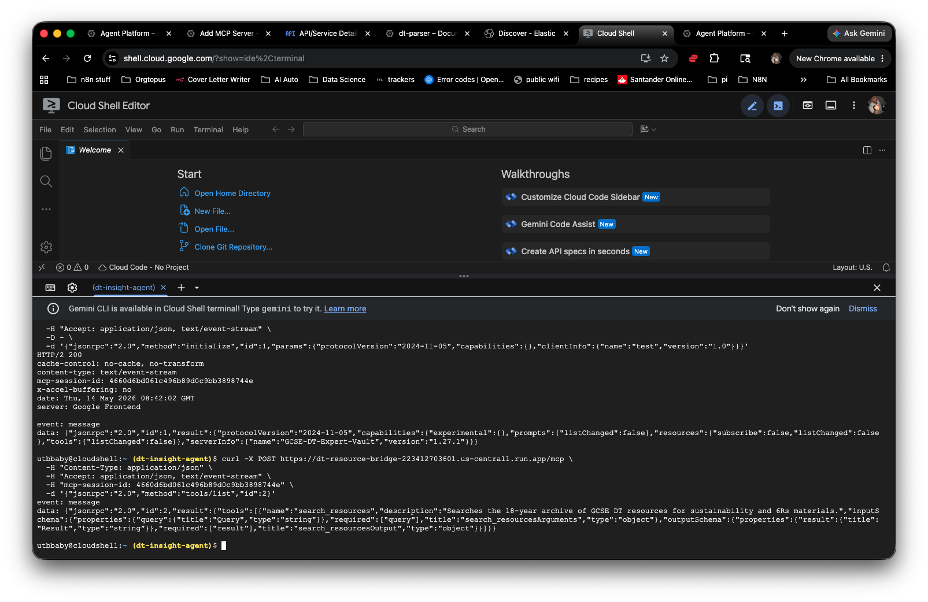Open the File menu

(x=45, y=129)
